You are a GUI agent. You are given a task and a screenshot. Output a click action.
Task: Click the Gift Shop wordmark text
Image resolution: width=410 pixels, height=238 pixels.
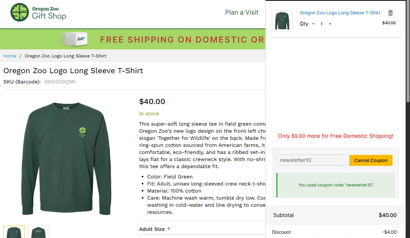[x=49, y=16]
